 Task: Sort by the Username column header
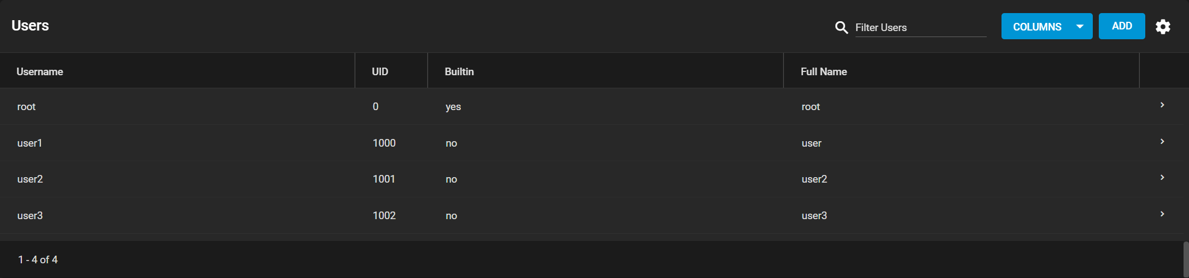click(x=40, y=71)
